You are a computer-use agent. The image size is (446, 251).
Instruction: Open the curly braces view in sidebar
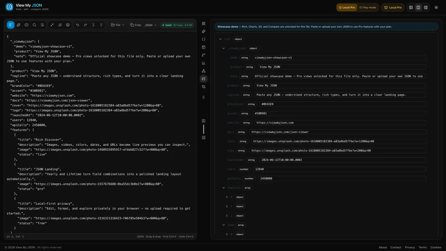(x=203, y=39)
